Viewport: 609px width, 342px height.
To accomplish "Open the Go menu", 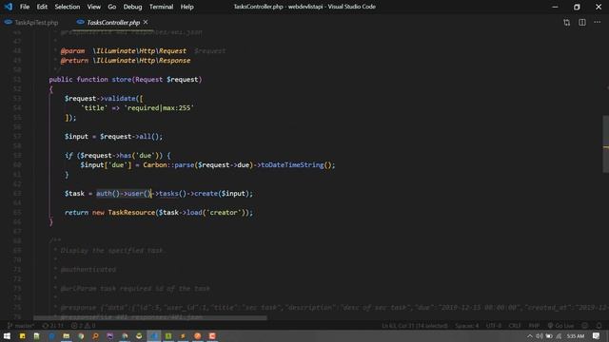I will click(112, 7).
